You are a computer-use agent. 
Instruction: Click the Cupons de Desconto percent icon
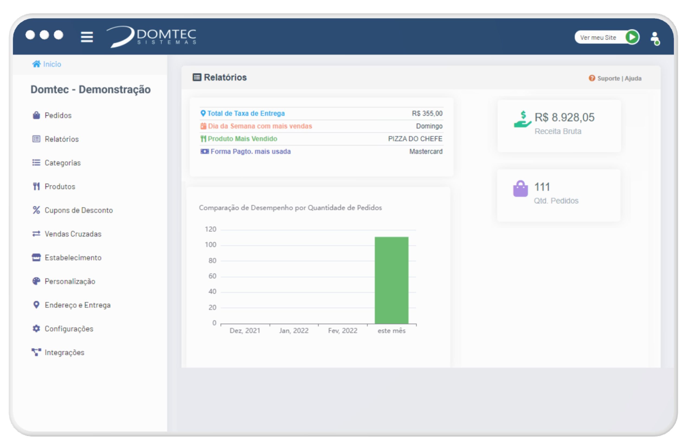(36, 210)
